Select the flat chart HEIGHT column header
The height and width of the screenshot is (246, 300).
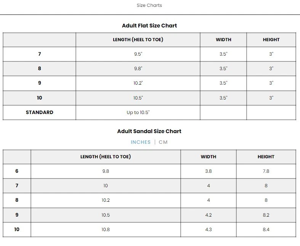point(271,40)
